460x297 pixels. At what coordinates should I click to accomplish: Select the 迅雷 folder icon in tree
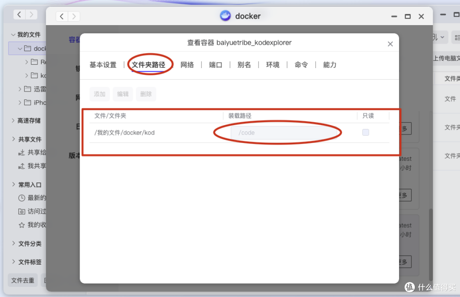(28, 89)
